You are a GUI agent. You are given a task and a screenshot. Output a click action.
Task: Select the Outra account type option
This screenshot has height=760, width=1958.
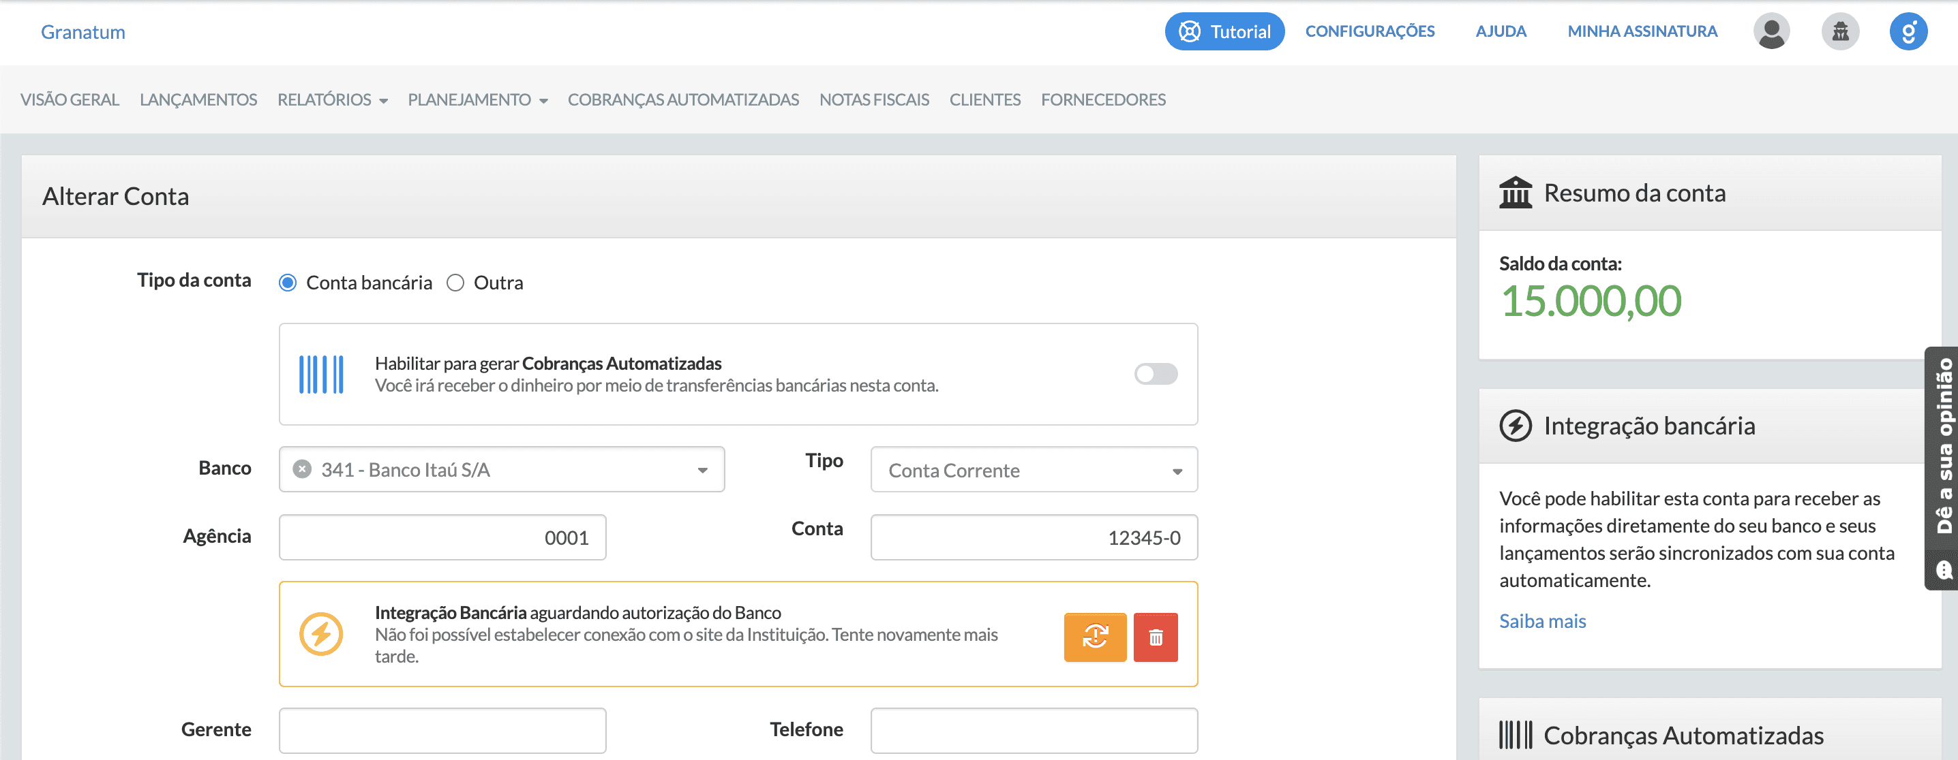click(x=456, y=283)
